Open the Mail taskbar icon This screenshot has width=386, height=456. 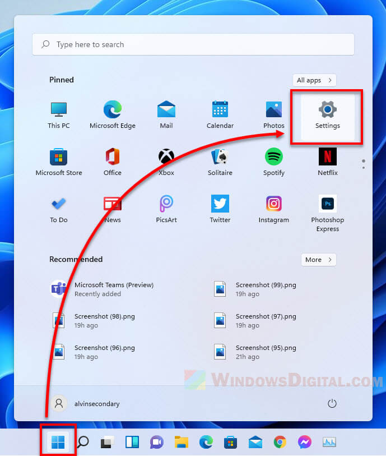click(x=255, y=442)
